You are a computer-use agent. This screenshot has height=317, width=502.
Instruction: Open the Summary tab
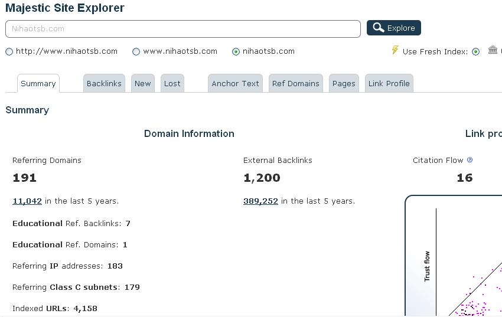[x=38, y=83]
